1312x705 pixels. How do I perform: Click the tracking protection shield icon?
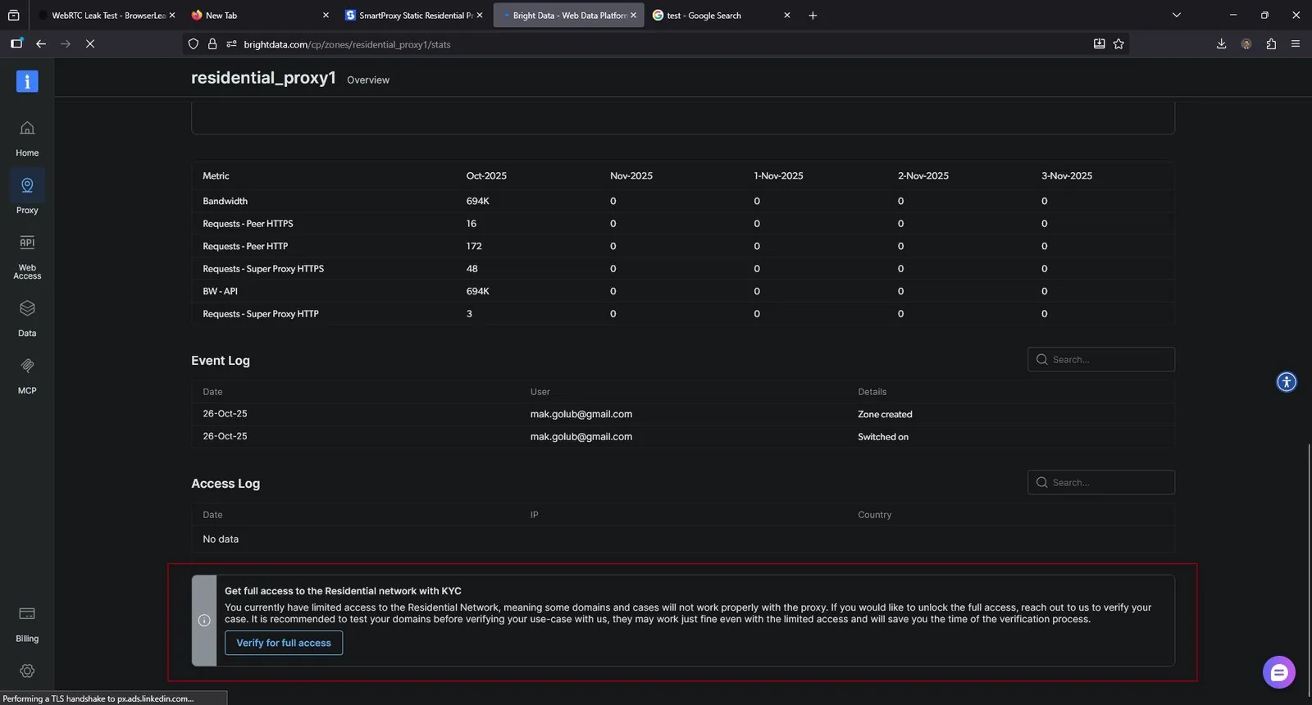pos(194,44)
